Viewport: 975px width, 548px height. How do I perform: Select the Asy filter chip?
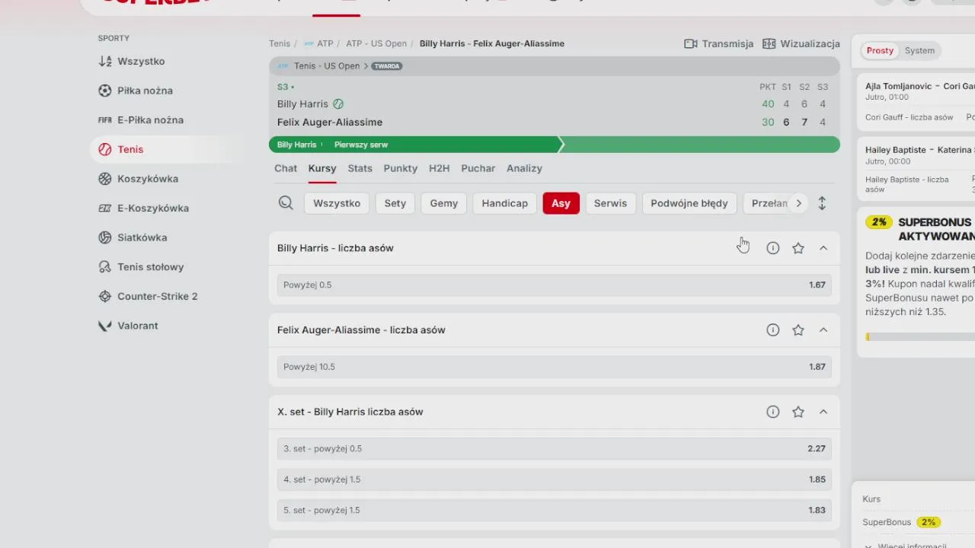click(561, 203)
